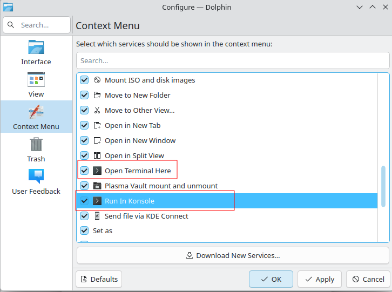Image resolution: width=392 pixels, height=292 pixels.
Task: Click the phone icon beside Send file via KDE Connect
Action: pyautogui.click(x=97, y=216)
